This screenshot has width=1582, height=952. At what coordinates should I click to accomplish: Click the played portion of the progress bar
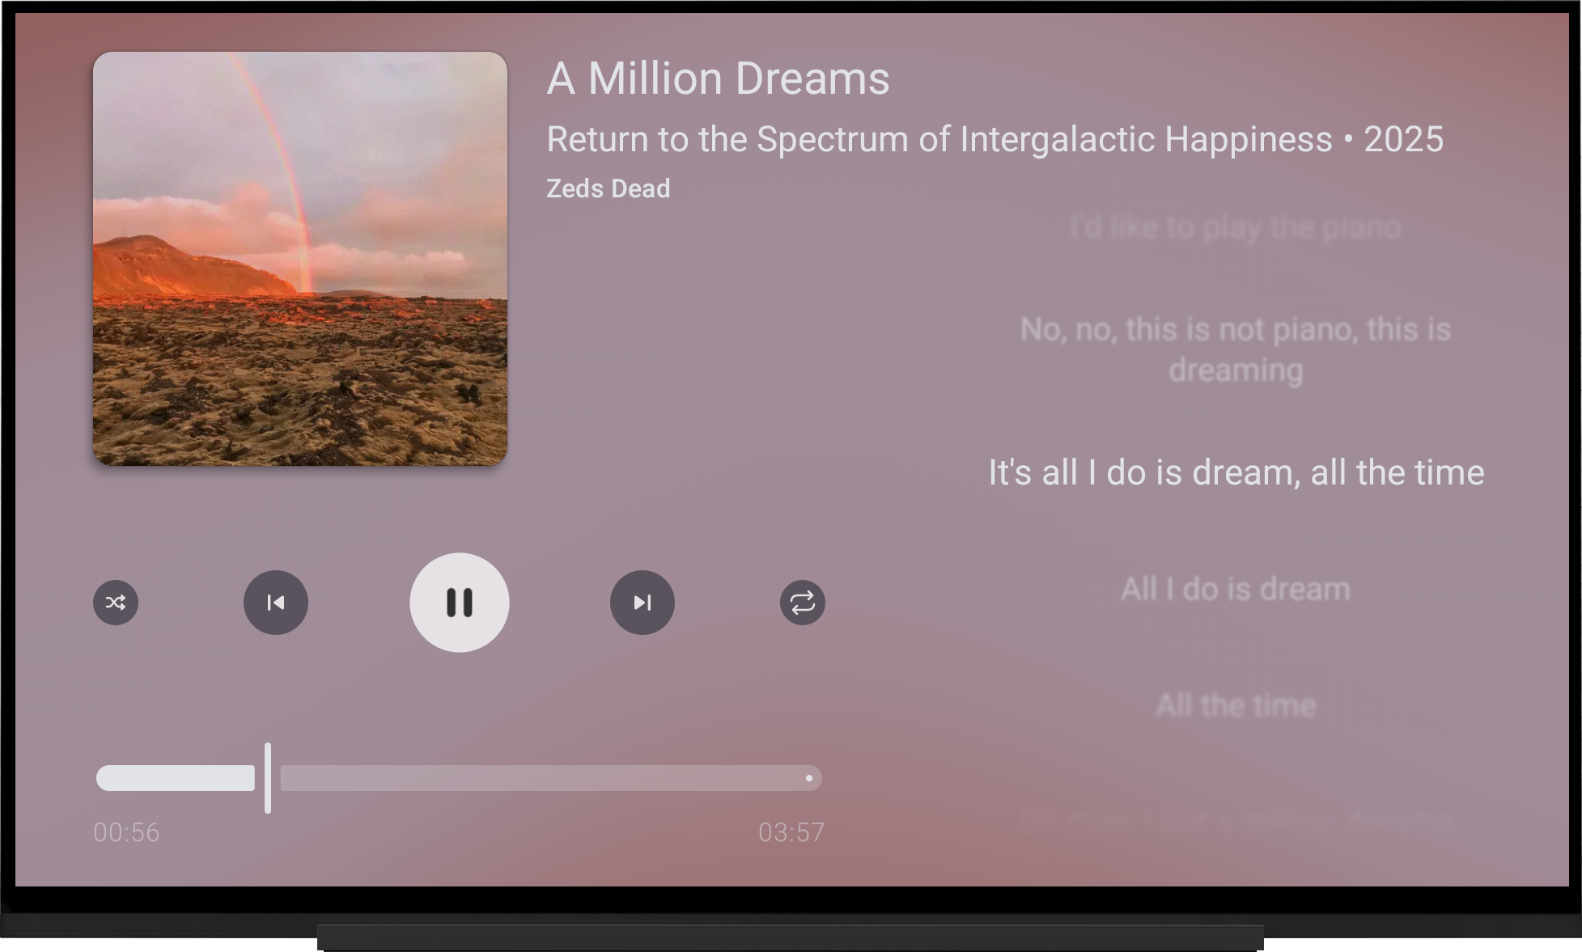(x=176, y=778)
